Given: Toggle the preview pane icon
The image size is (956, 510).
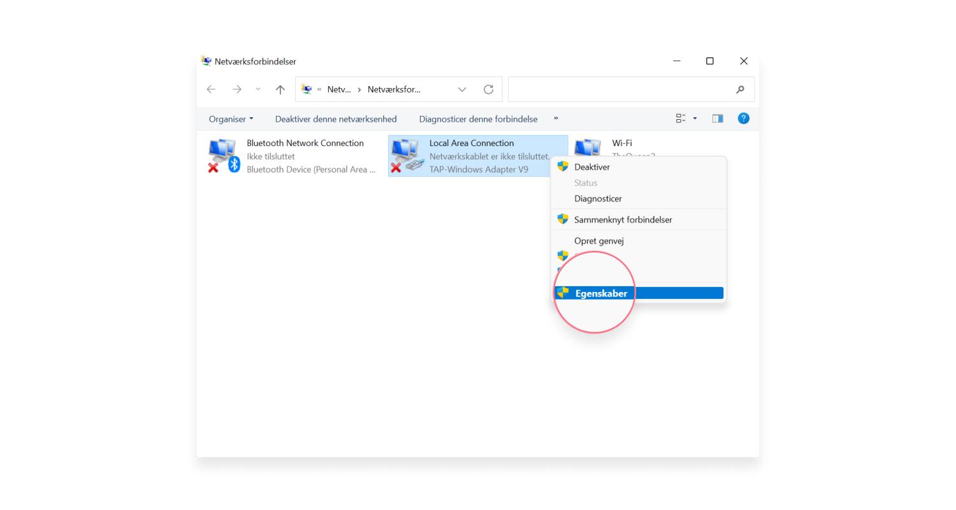Looking at the screenshot, I should point(718,119).
